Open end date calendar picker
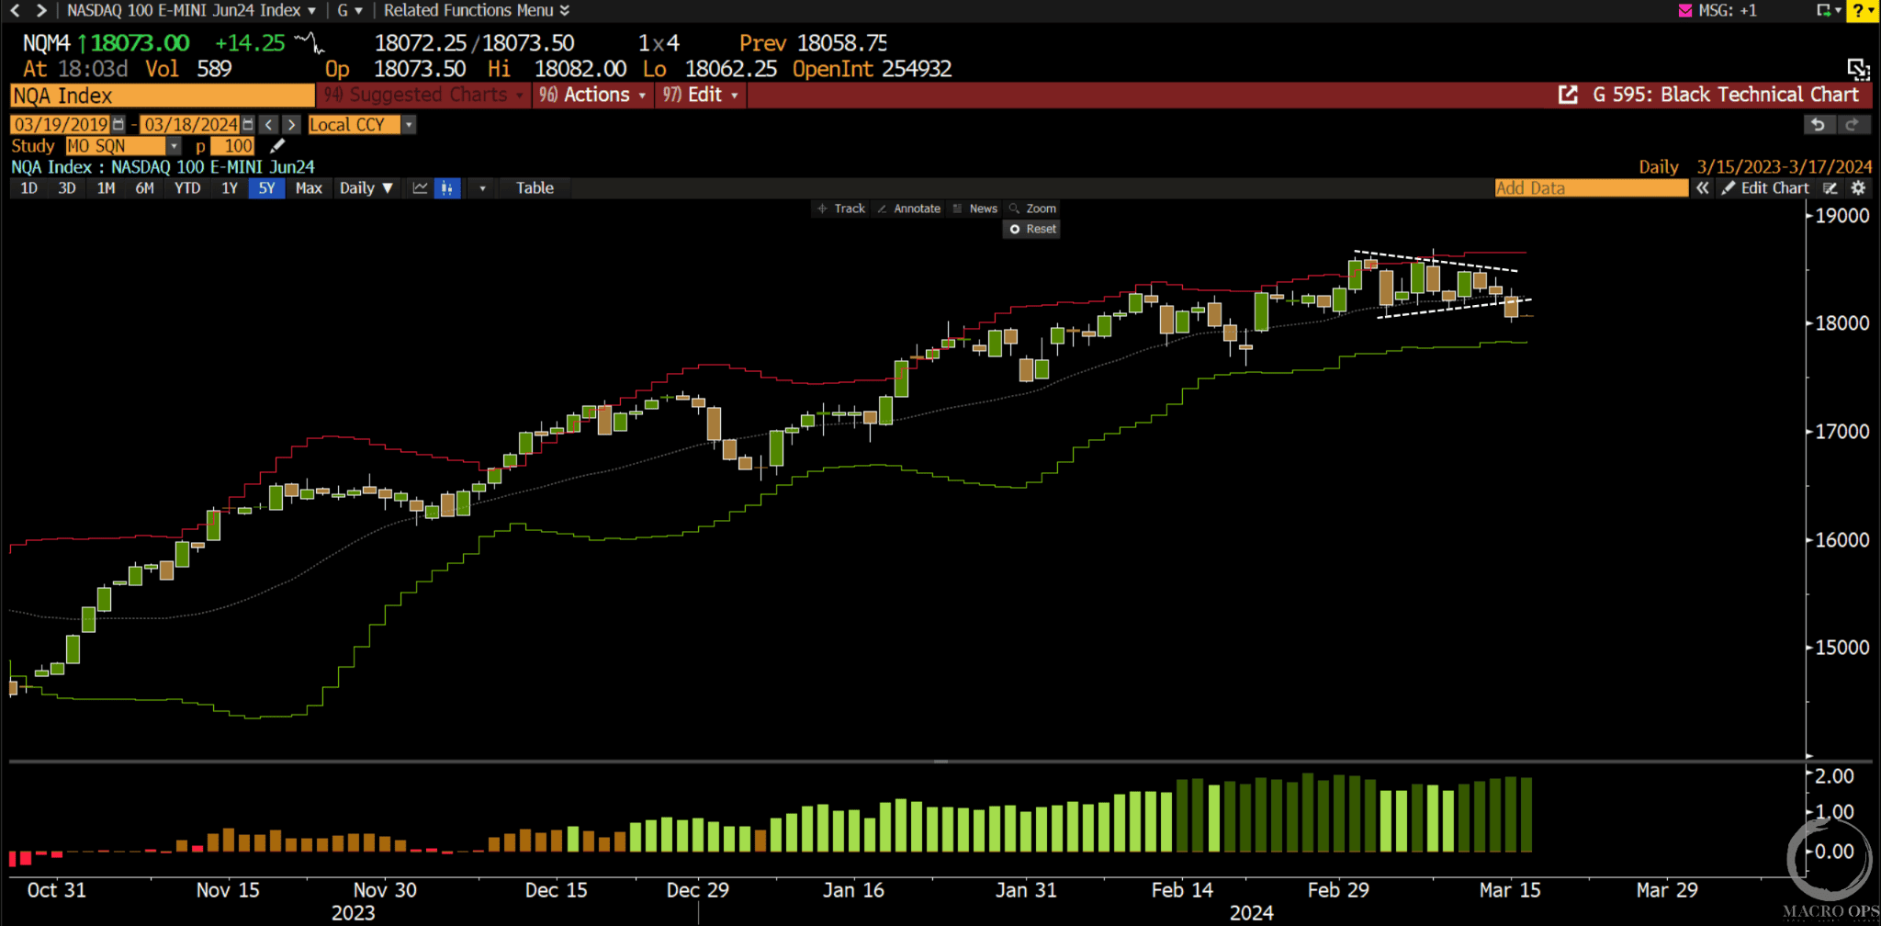 [248, 124]
